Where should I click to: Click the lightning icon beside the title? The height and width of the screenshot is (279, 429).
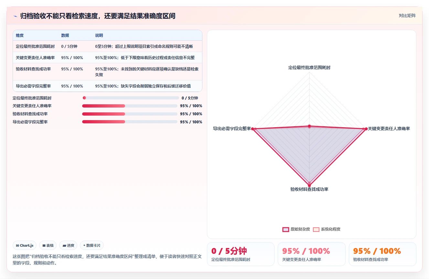click(x=16, y=16)
